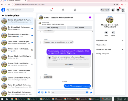Open Adiee conversation in list
Image resolution: width=128 pixels, height=101 pixels.
17,86
